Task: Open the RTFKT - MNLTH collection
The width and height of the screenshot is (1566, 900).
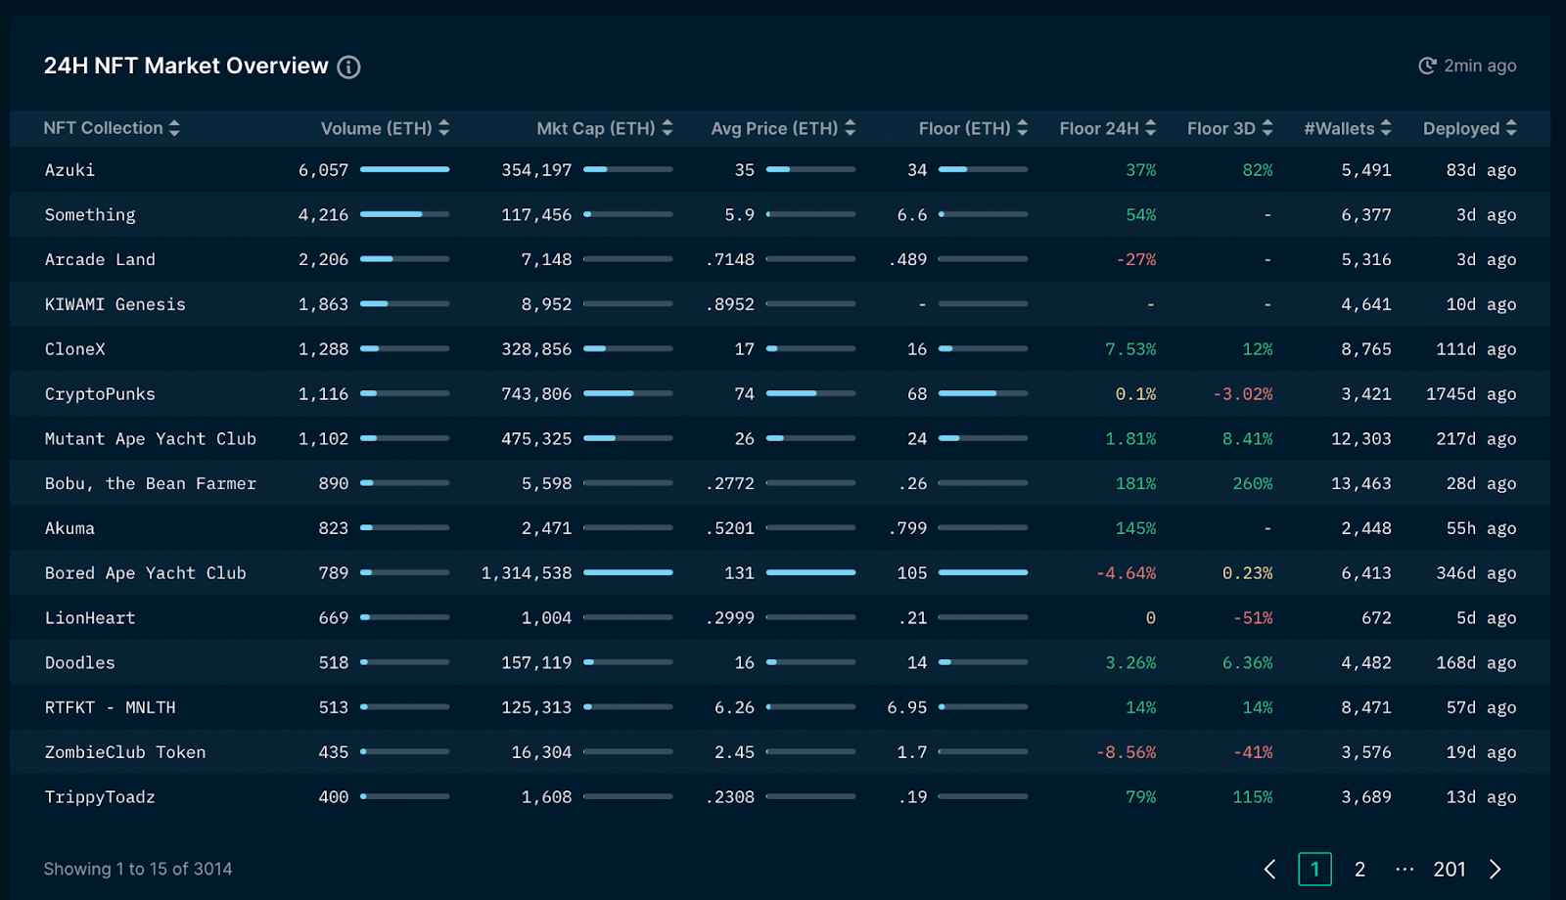Action: click(110, 707)
